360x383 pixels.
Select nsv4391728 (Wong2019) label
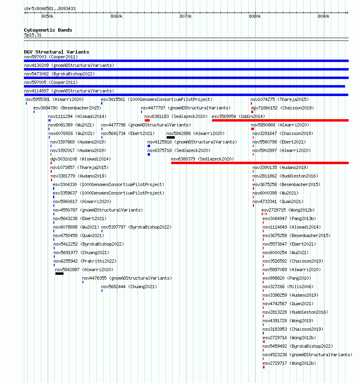pyautogui.click(x=288, y=321)
